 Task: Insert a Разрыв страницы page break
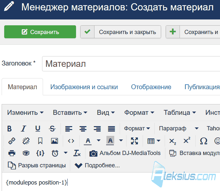tap(37, 165)
